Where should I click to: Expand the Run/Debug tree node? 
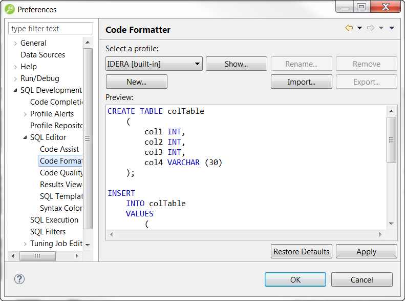(15, 79)
